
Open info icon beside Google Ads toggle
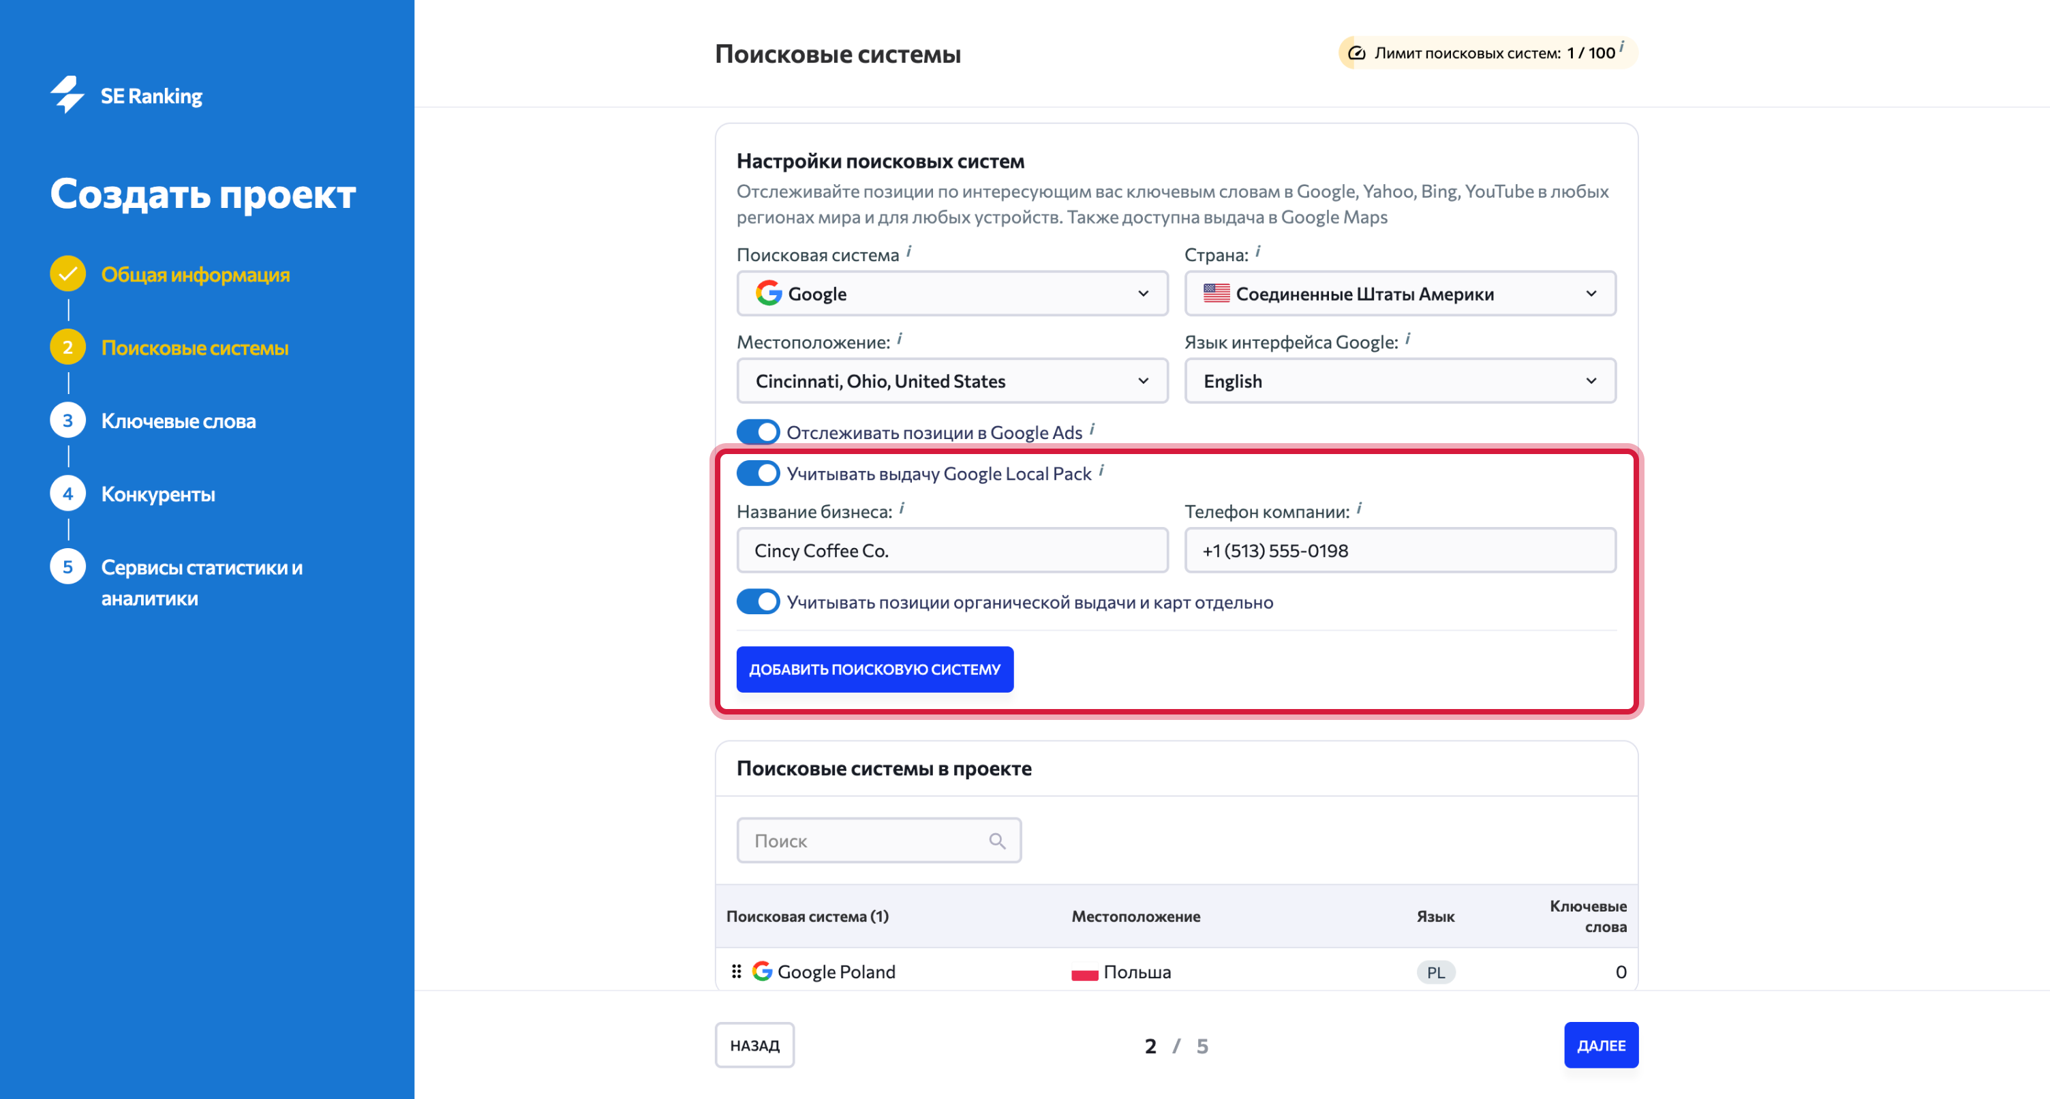(1092, 430)
